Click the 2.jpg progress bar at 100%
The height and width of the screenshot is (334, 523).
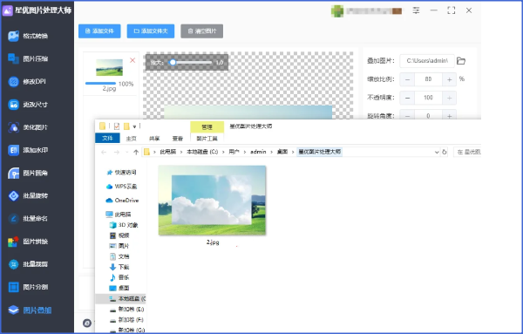point(100,84)
